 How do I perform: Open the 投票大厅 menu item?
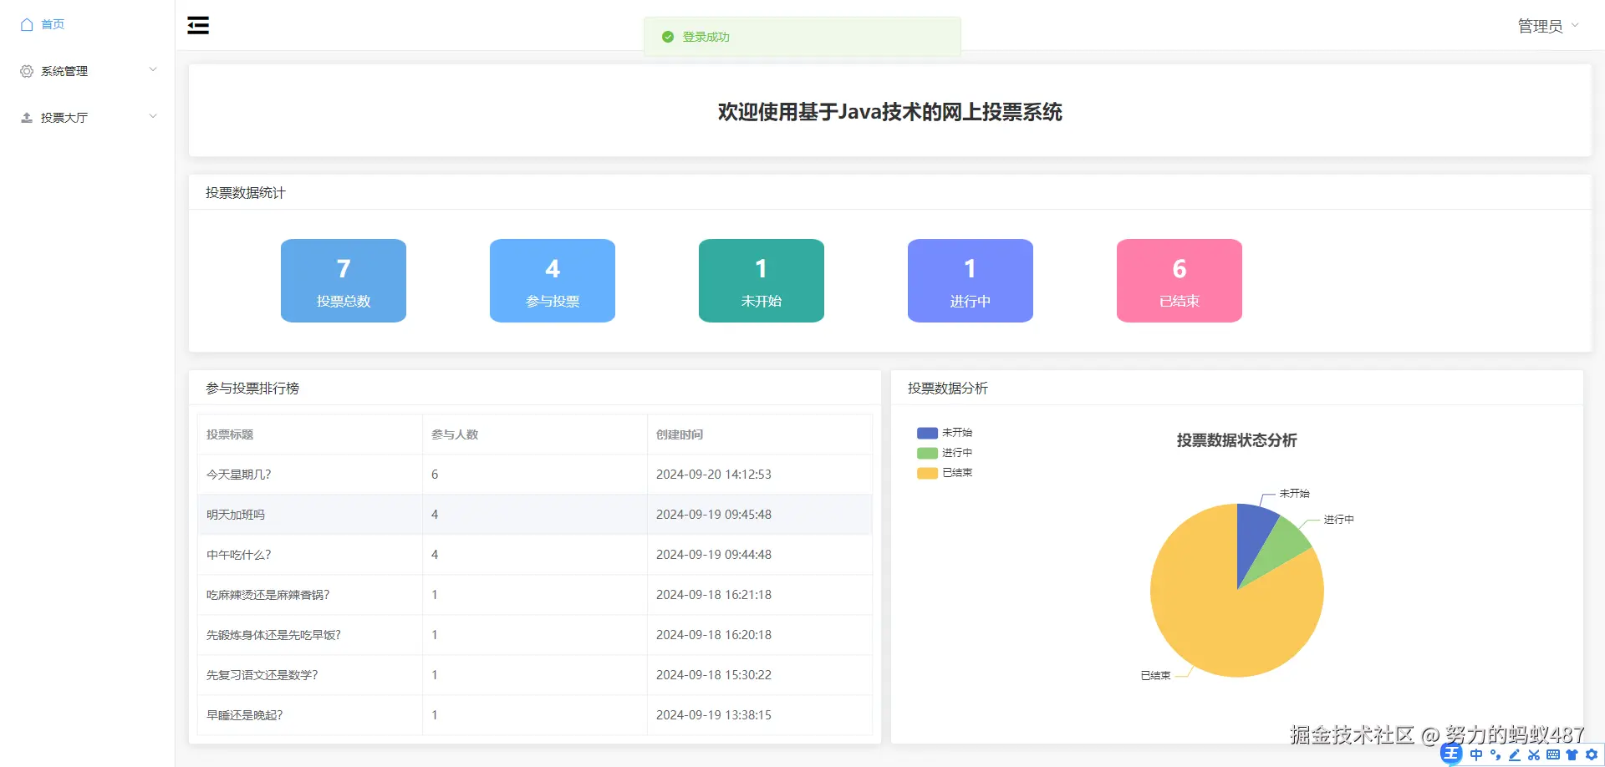pyautogui.click(x=64, y=118)
